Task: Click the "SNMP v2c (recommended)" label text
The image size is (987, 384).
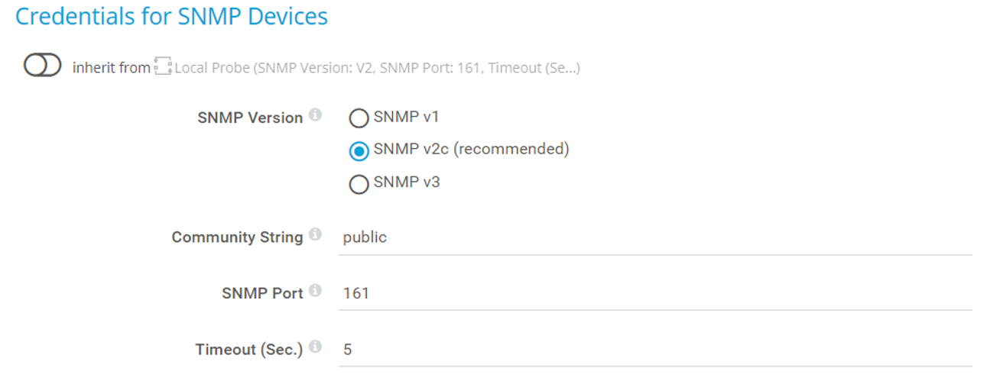Action: click(471, 150)
